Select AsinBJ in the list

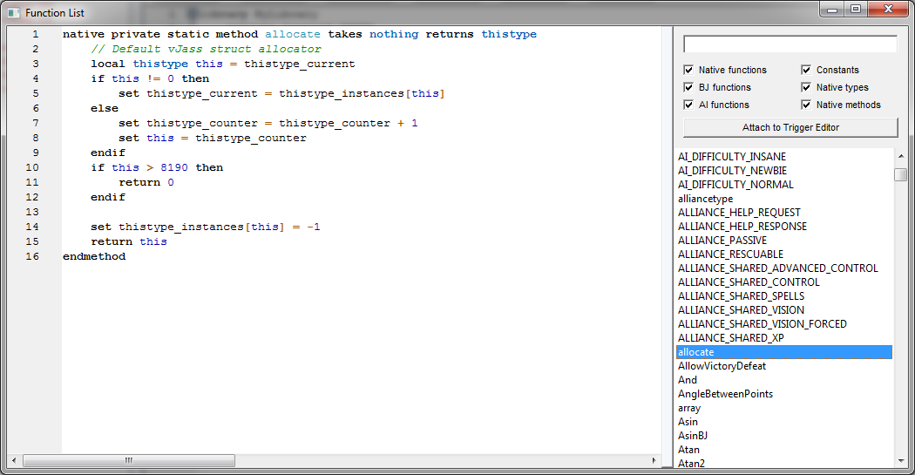tap(783, 436)
